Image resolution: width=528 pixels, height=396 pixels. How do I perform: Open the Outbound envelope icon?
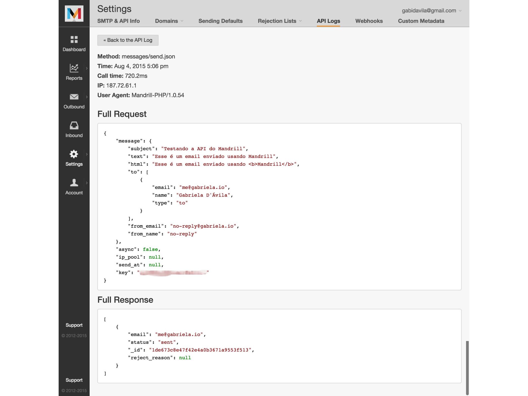point(74,97)
